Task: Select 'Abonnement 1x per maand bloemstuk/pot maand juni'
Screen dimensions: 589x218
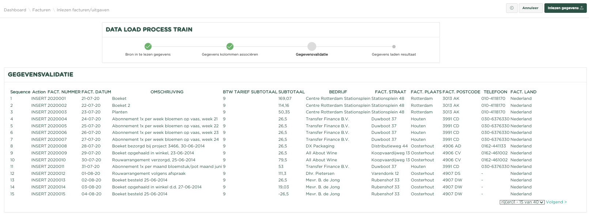Action: pyautogui.click(x=167, y=166)
